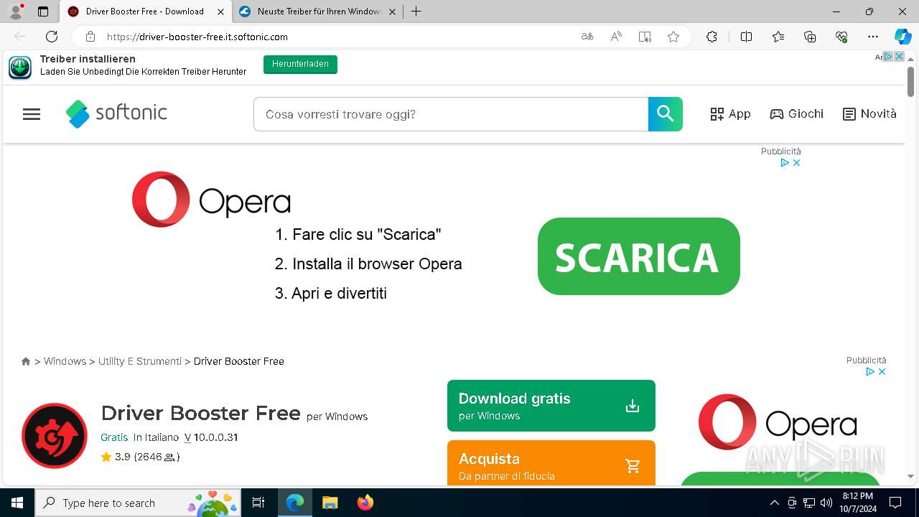This screenshot has height=517, width=919.
Task: Open the notification center
Action: click(895, 503)
